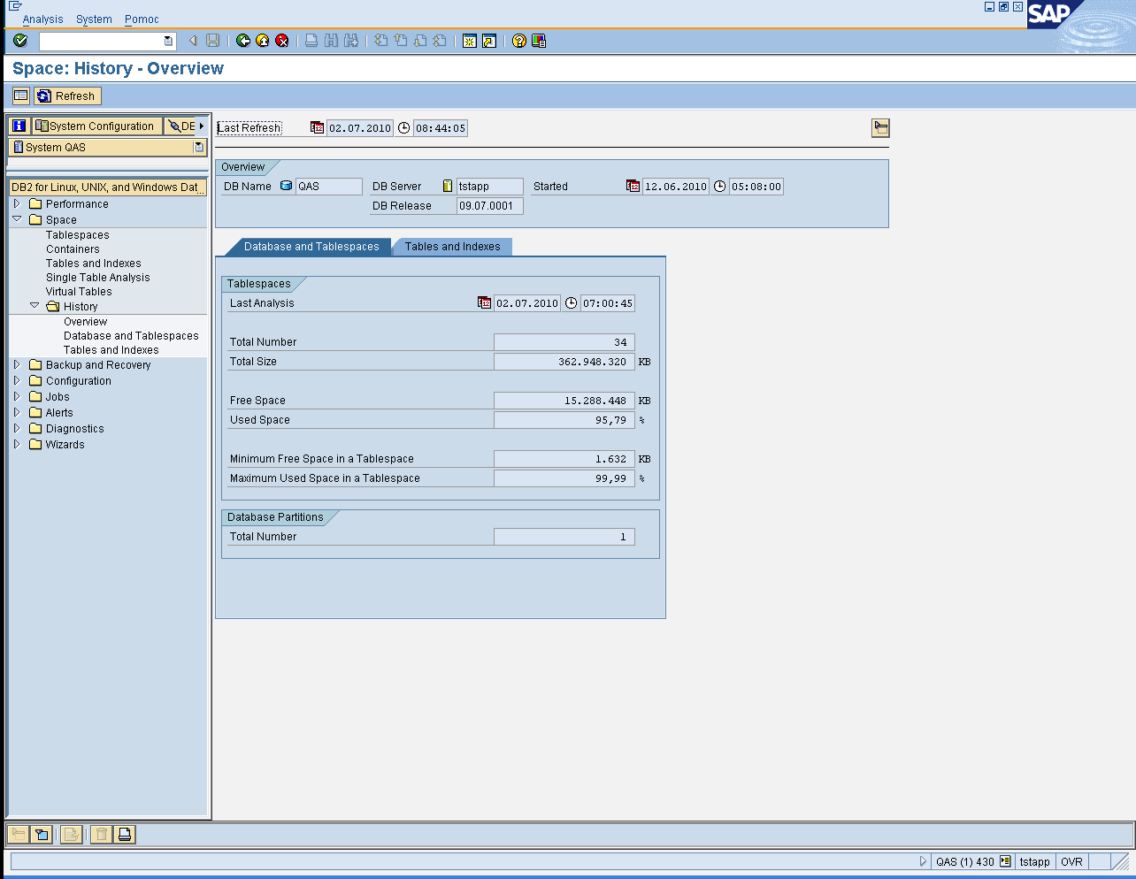Open the System QAS selection dropdown
The height and width of the screenshot is (879, 1136).
[x=199, y=148]
